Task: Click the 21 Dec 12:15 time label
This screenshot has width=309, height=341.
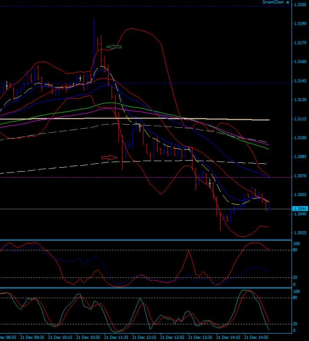Action: tap(144, 338)
